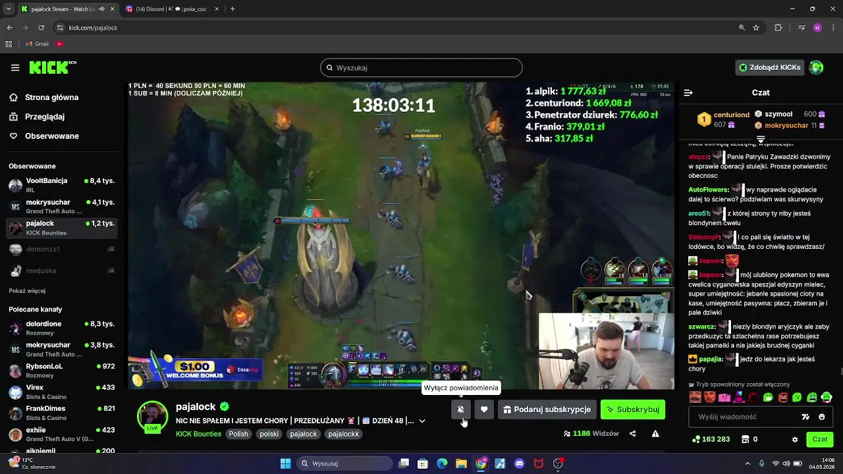Viewport: 843px width, 474px height.
Task: Open File Explorer from taskbar
Action: pyautogui.click(x=461, y=463)
